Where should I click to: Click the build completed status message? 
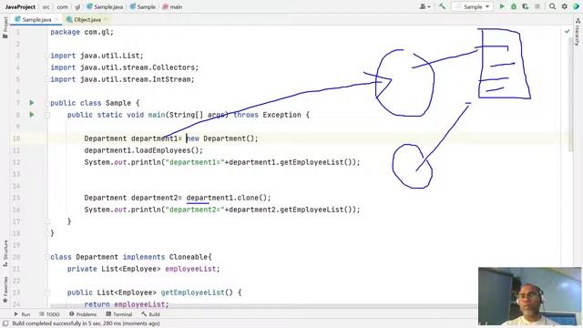tap(86, 323)
